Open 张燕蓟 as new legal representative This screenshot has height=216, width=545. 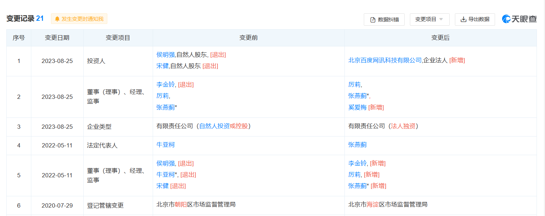(x=357, y=145)
